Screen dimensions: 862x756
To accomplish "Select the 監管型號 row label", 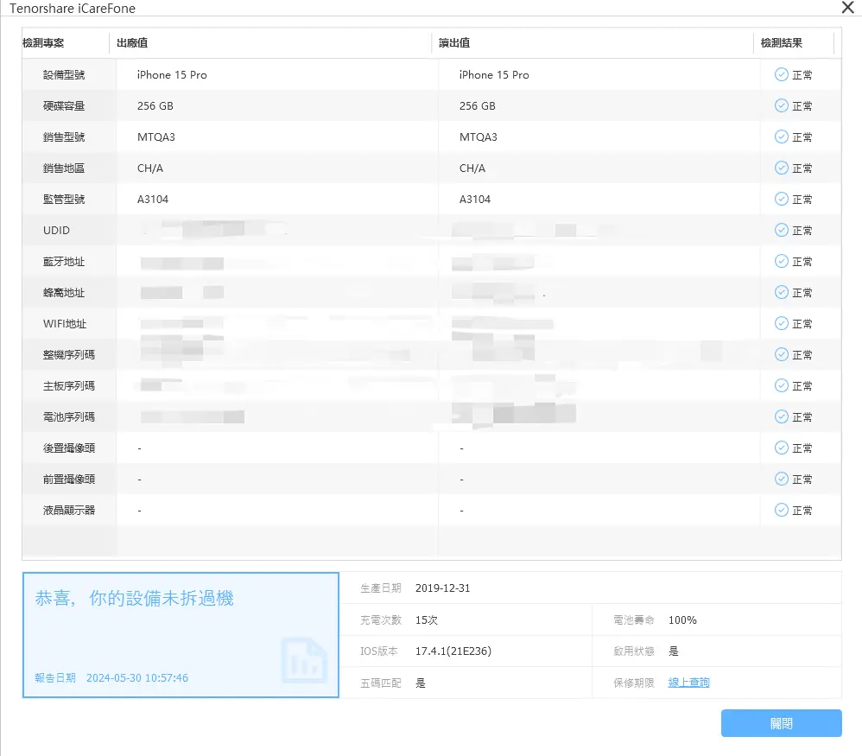I will (x=64, y=199).
